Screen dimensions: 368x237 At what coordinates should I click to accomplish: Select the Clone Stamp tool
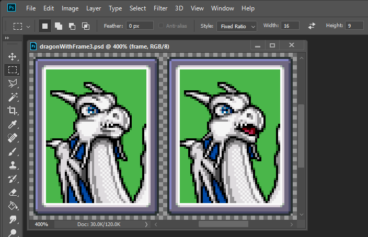(x=13, y=165)
